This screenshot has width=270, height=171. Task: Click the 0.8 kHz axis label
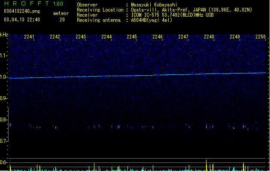coord(3,120)
